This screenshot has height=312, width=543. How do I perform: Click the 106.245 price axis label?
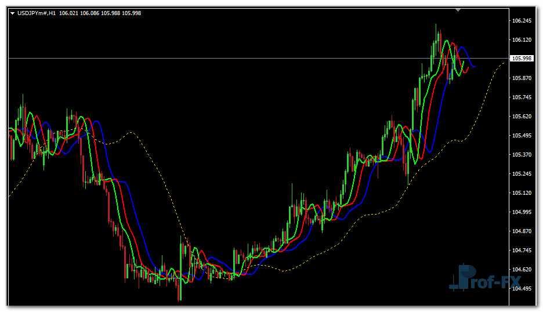click(x=522, y=21)
